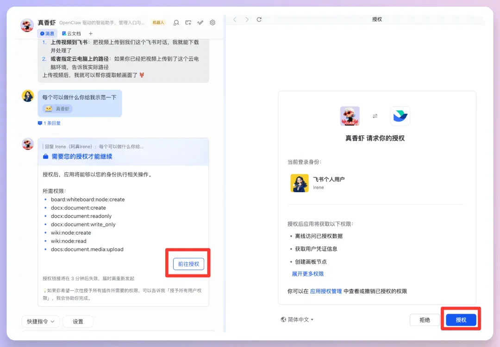Select the board:whiteboard:node:create permission text
This screenshot has width=500, height=347.
point(87,199)
